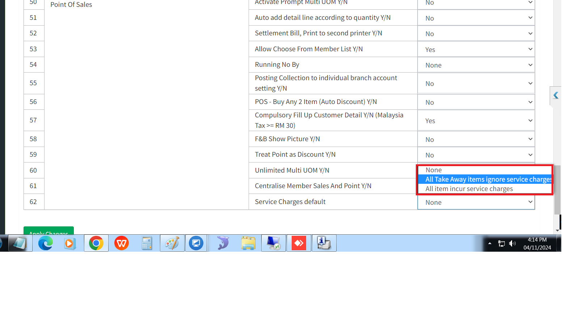Expand Running No By dropdown
This screenshot has height=325, width=579.
coord(476,65)
